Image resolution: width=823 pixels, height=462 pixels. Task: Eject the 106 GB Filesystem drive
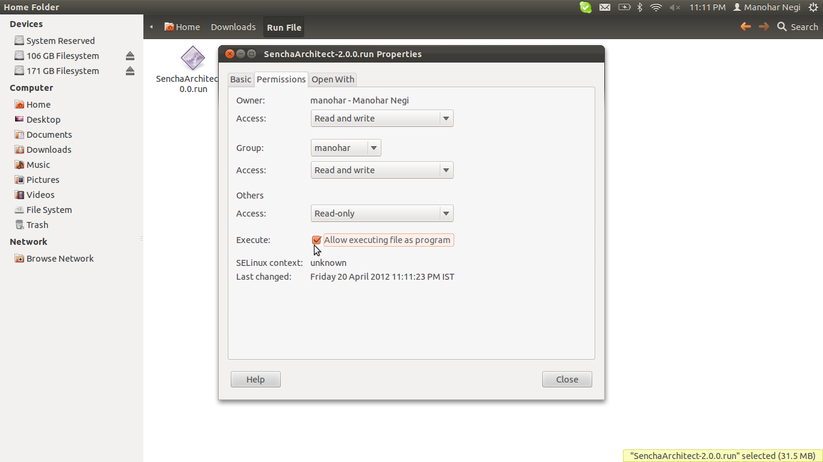click(x=130, y=56)
